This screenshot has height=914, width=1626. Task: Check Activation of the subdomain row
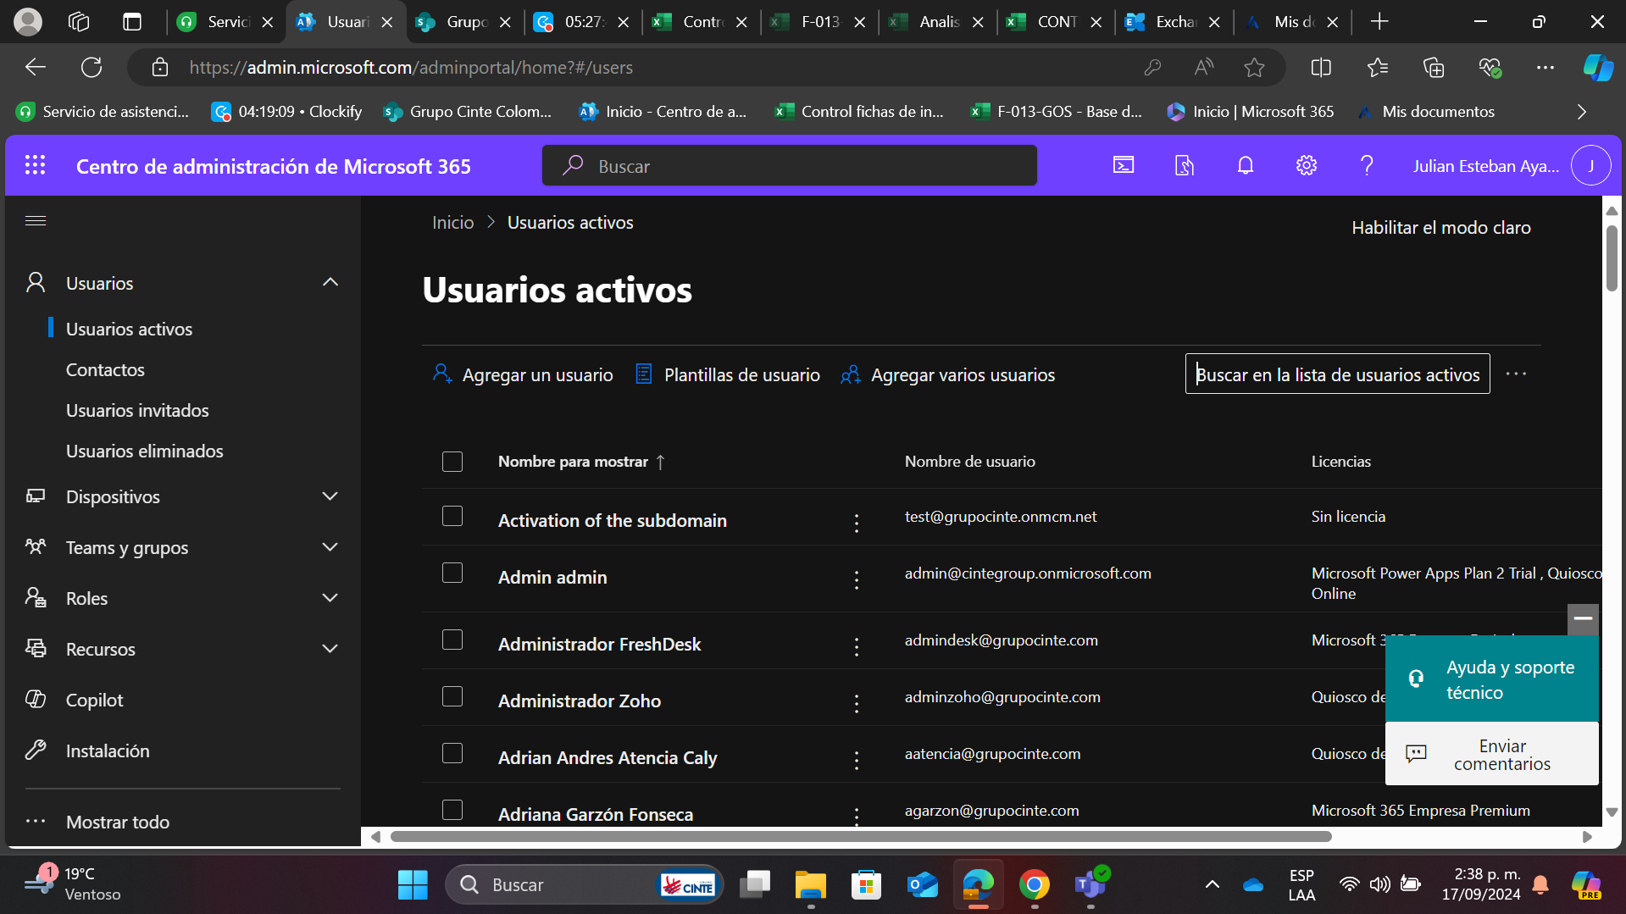[452, 516]
